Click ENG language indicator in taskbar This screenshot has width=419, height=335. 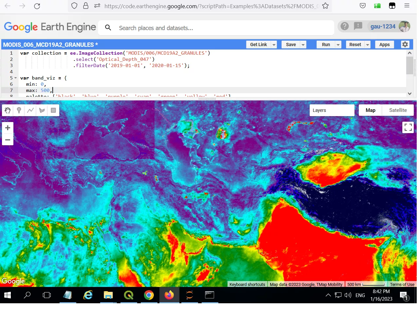[x=360, y=295]
